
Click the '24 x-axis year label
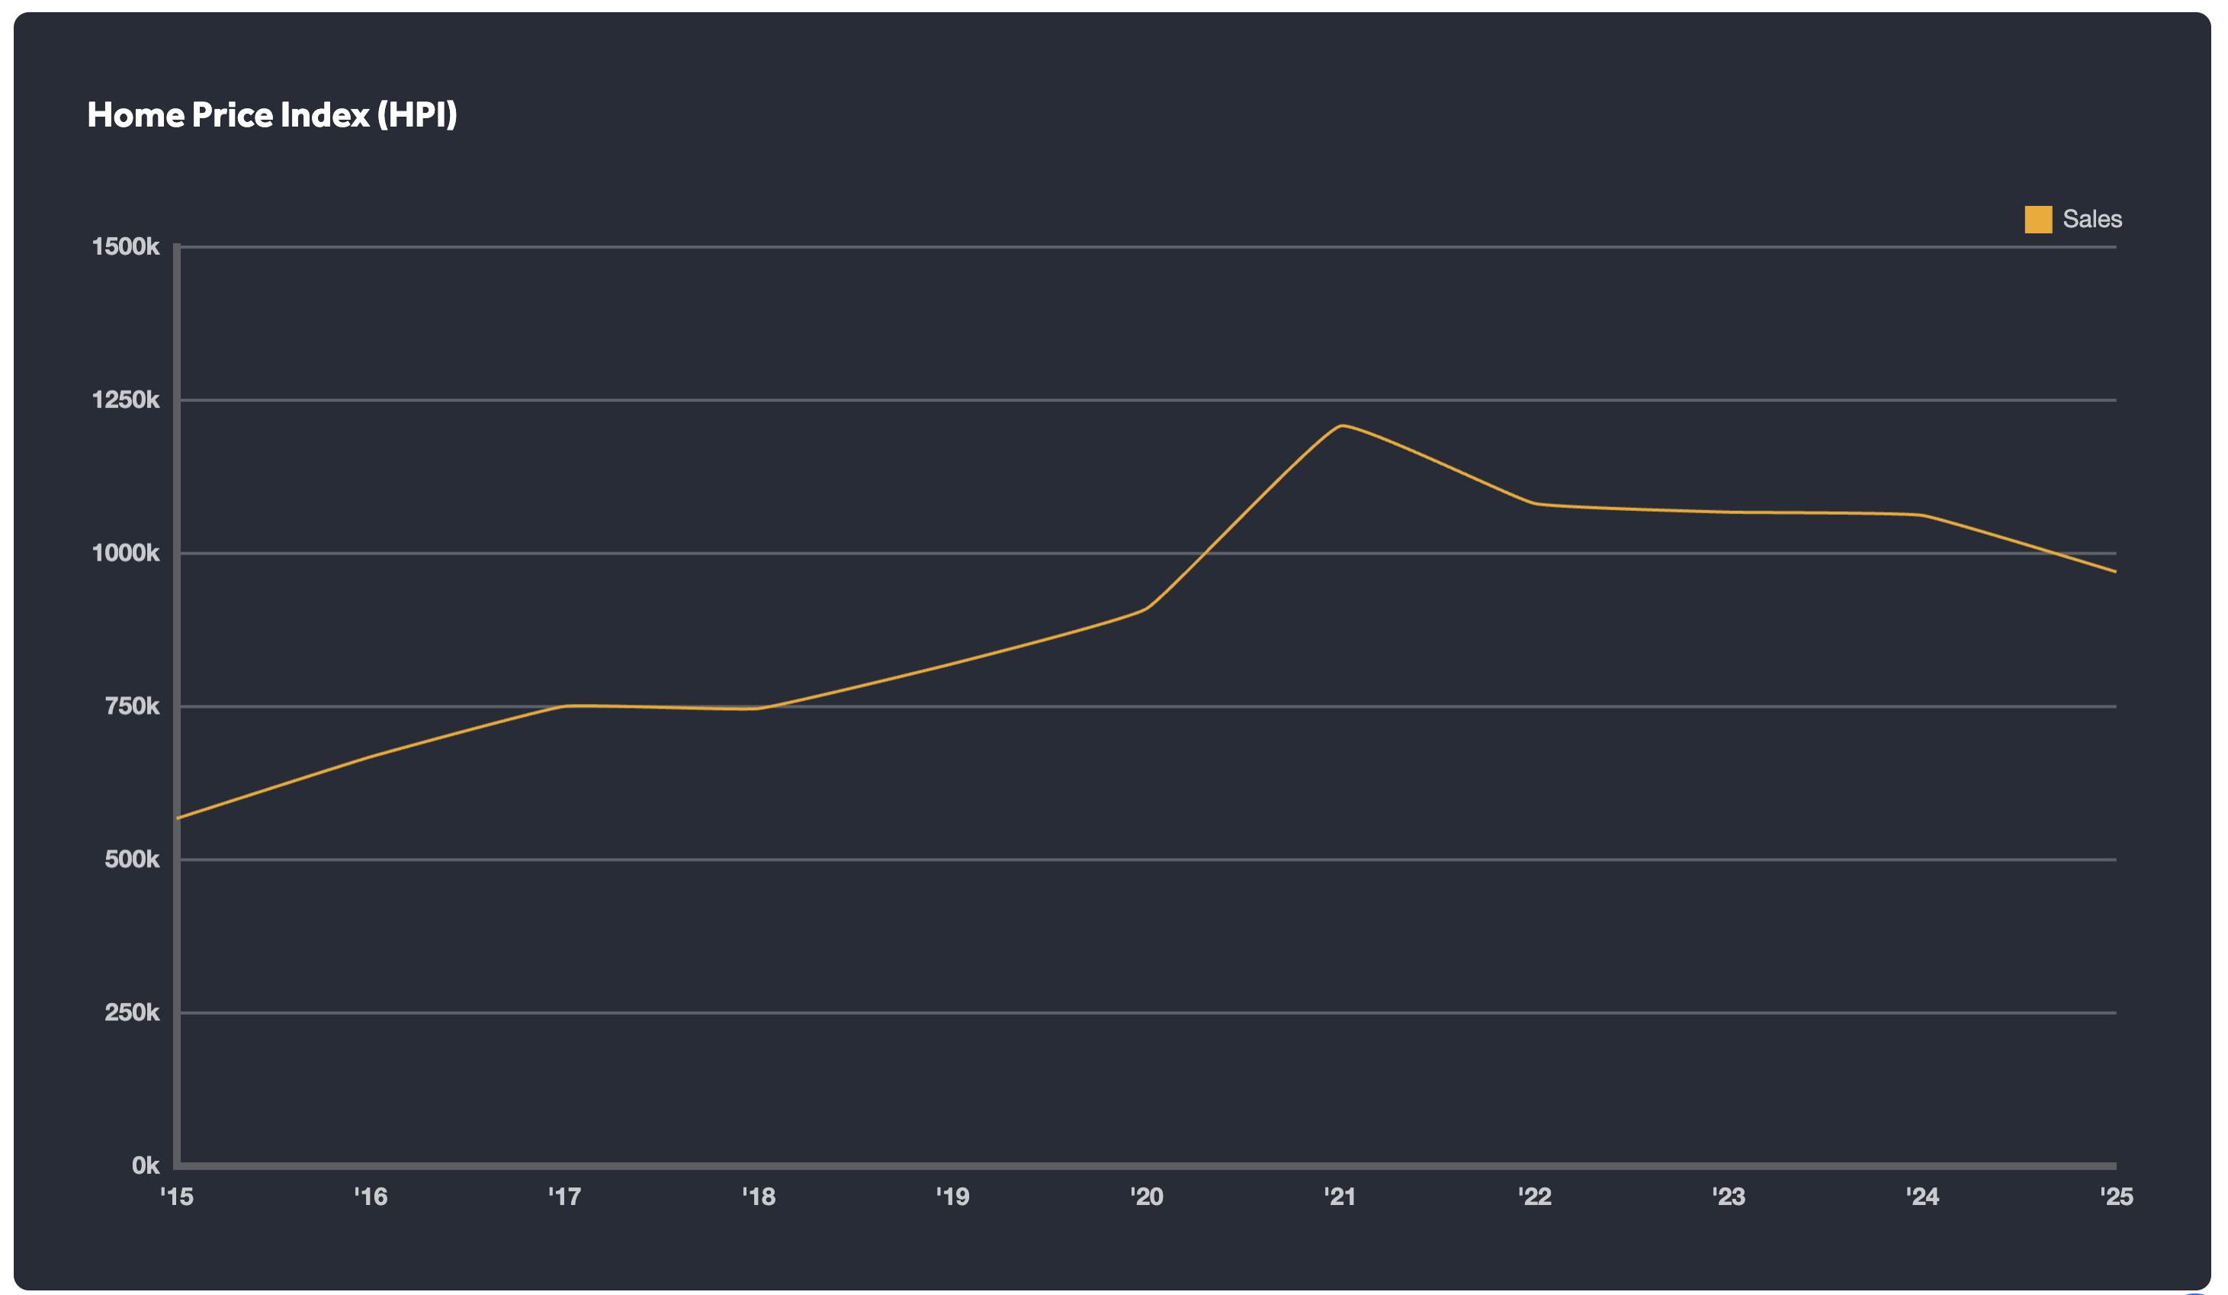pyautogui.click(x=1922, y=1197)
